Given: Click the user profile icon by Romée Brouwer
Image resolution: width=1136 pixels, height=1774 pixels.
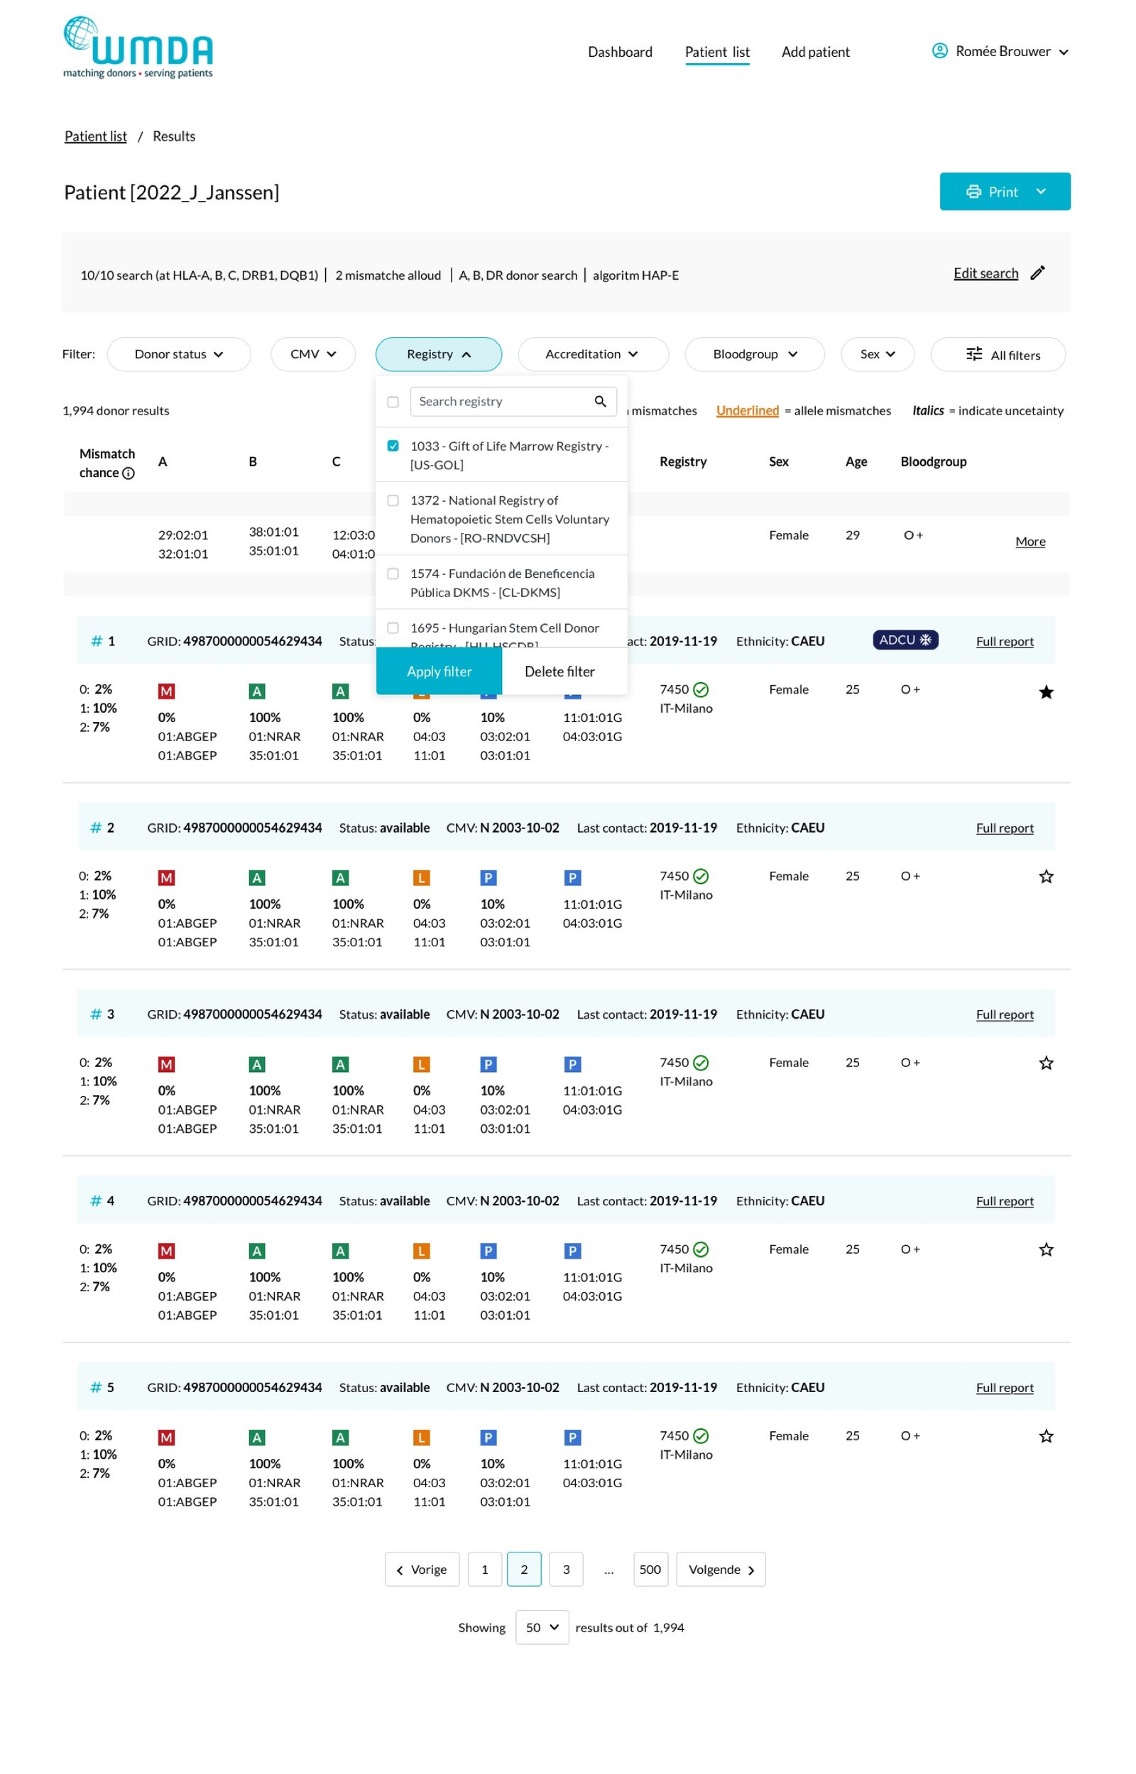Looking at the screenshot, I should pyautogui.click(x=939, y=51).
